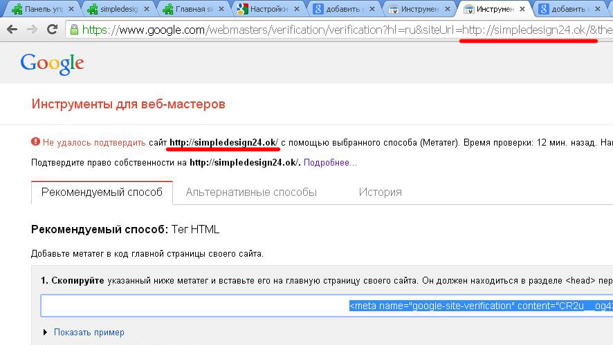The width and height of the screenshot is (613, 345).
Task: Close the active Инструмен browser tab
Action: (522, 9)
